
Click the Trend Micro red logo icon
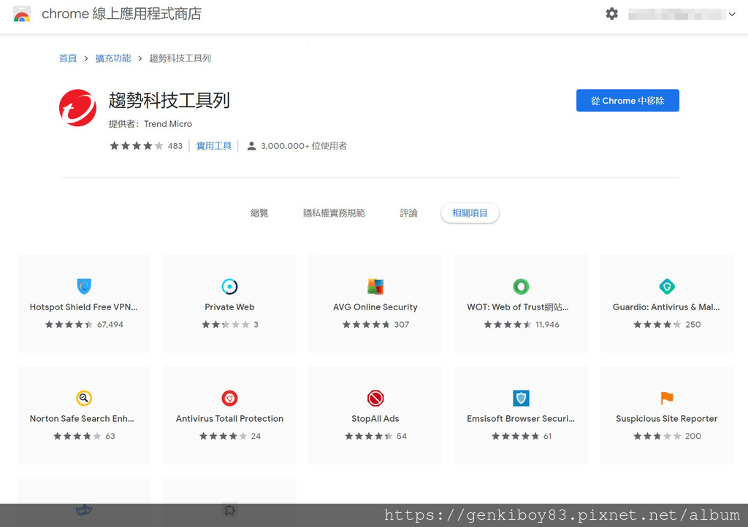(77, 108)
